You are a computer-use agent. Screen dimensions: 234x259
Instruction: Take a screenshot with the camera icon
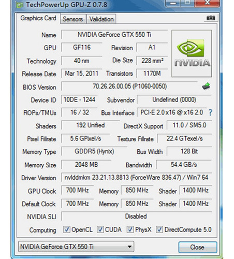[211, 18]
